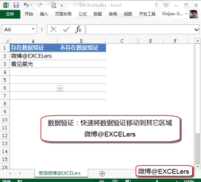Click the vertical scrollbar thumb
This screenshot has height=182, width=201.
tap(198, 89)
